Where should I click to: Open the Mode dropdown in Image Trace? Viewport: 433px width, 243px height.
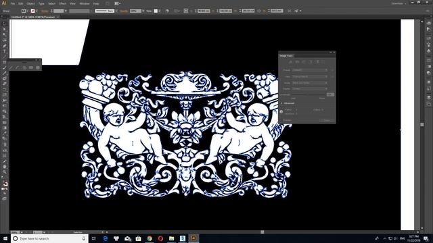310,82
